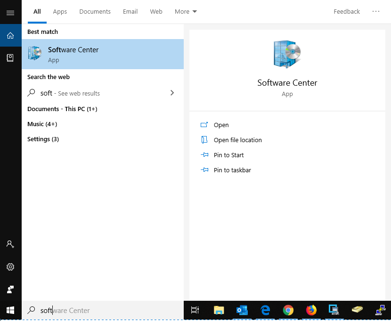Open Firefox from the taskbar
This screenshot has width=391, height=321.
click(311, 311)
